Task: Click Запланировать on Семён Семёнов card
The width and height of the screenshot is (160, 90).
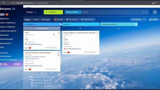Action: [90, 52]
